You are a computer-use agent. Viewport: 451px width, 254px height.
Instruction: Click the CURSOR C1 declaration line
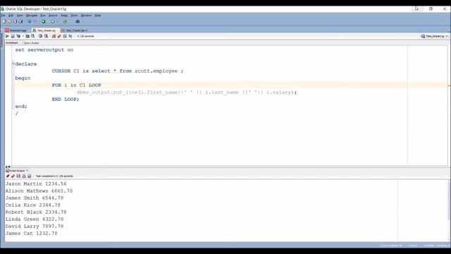pos(118,71)
